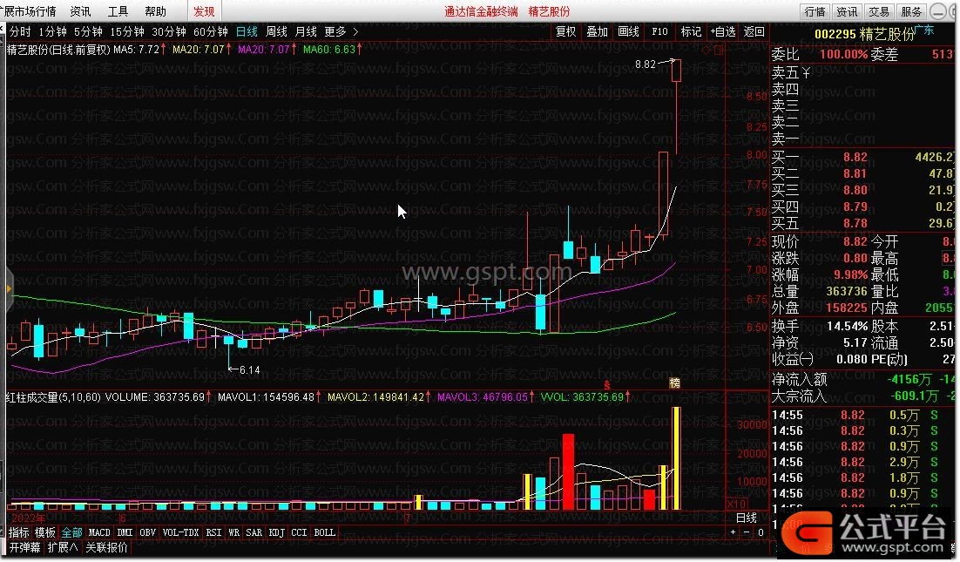Switch to 月线 monthly chart
This screenshot has height=562, width=960.
click(x=306, y=31)
